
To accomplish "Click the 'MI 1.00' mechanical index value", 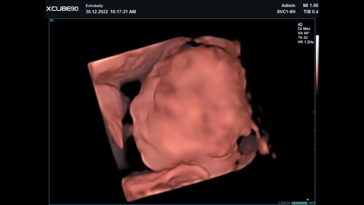I will click(311, 5).
